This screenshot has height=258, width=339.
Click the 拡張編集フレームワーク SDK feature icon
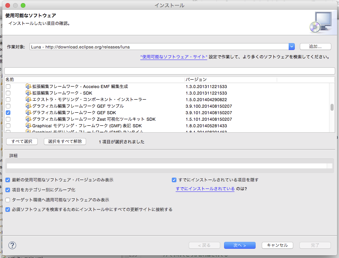(x=28, y=93)
